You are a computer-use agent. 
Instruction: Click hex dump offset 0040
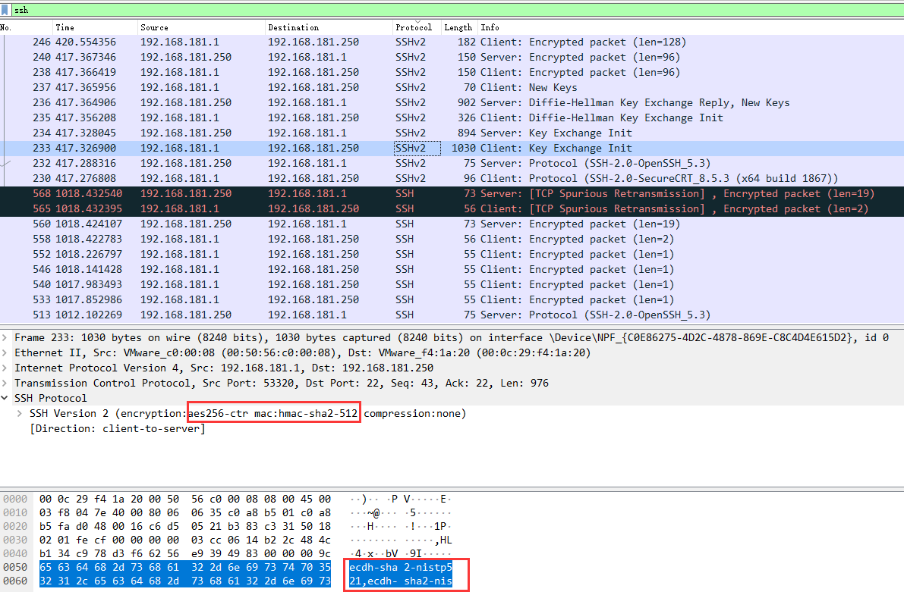16,553
